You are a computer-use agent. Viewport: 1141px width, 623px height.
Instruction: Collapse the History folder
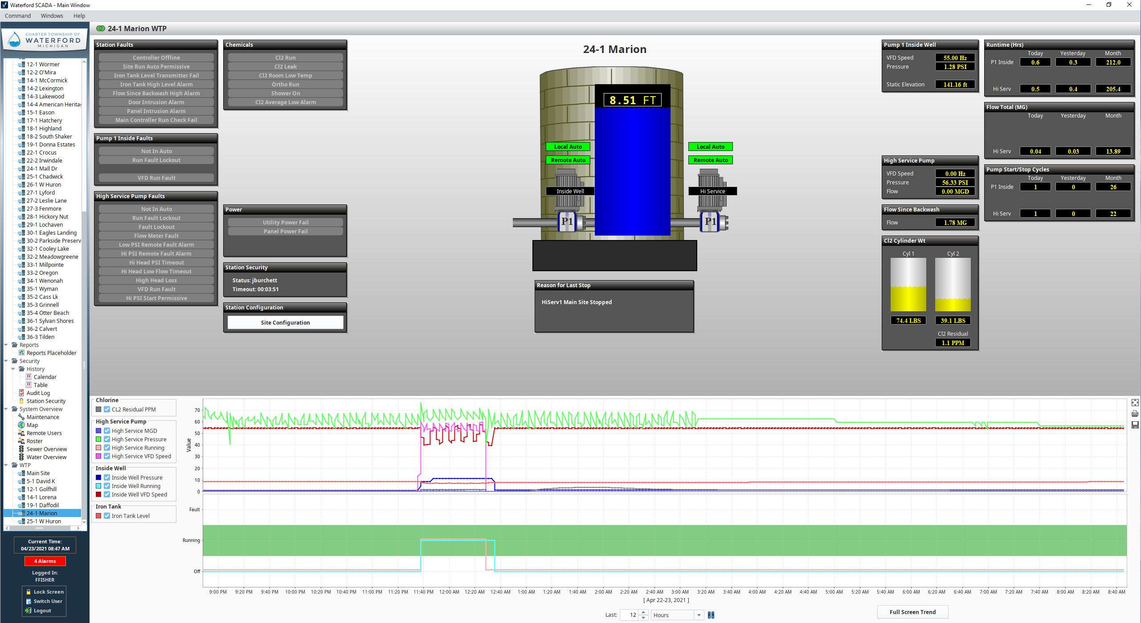tap(13, 369)
